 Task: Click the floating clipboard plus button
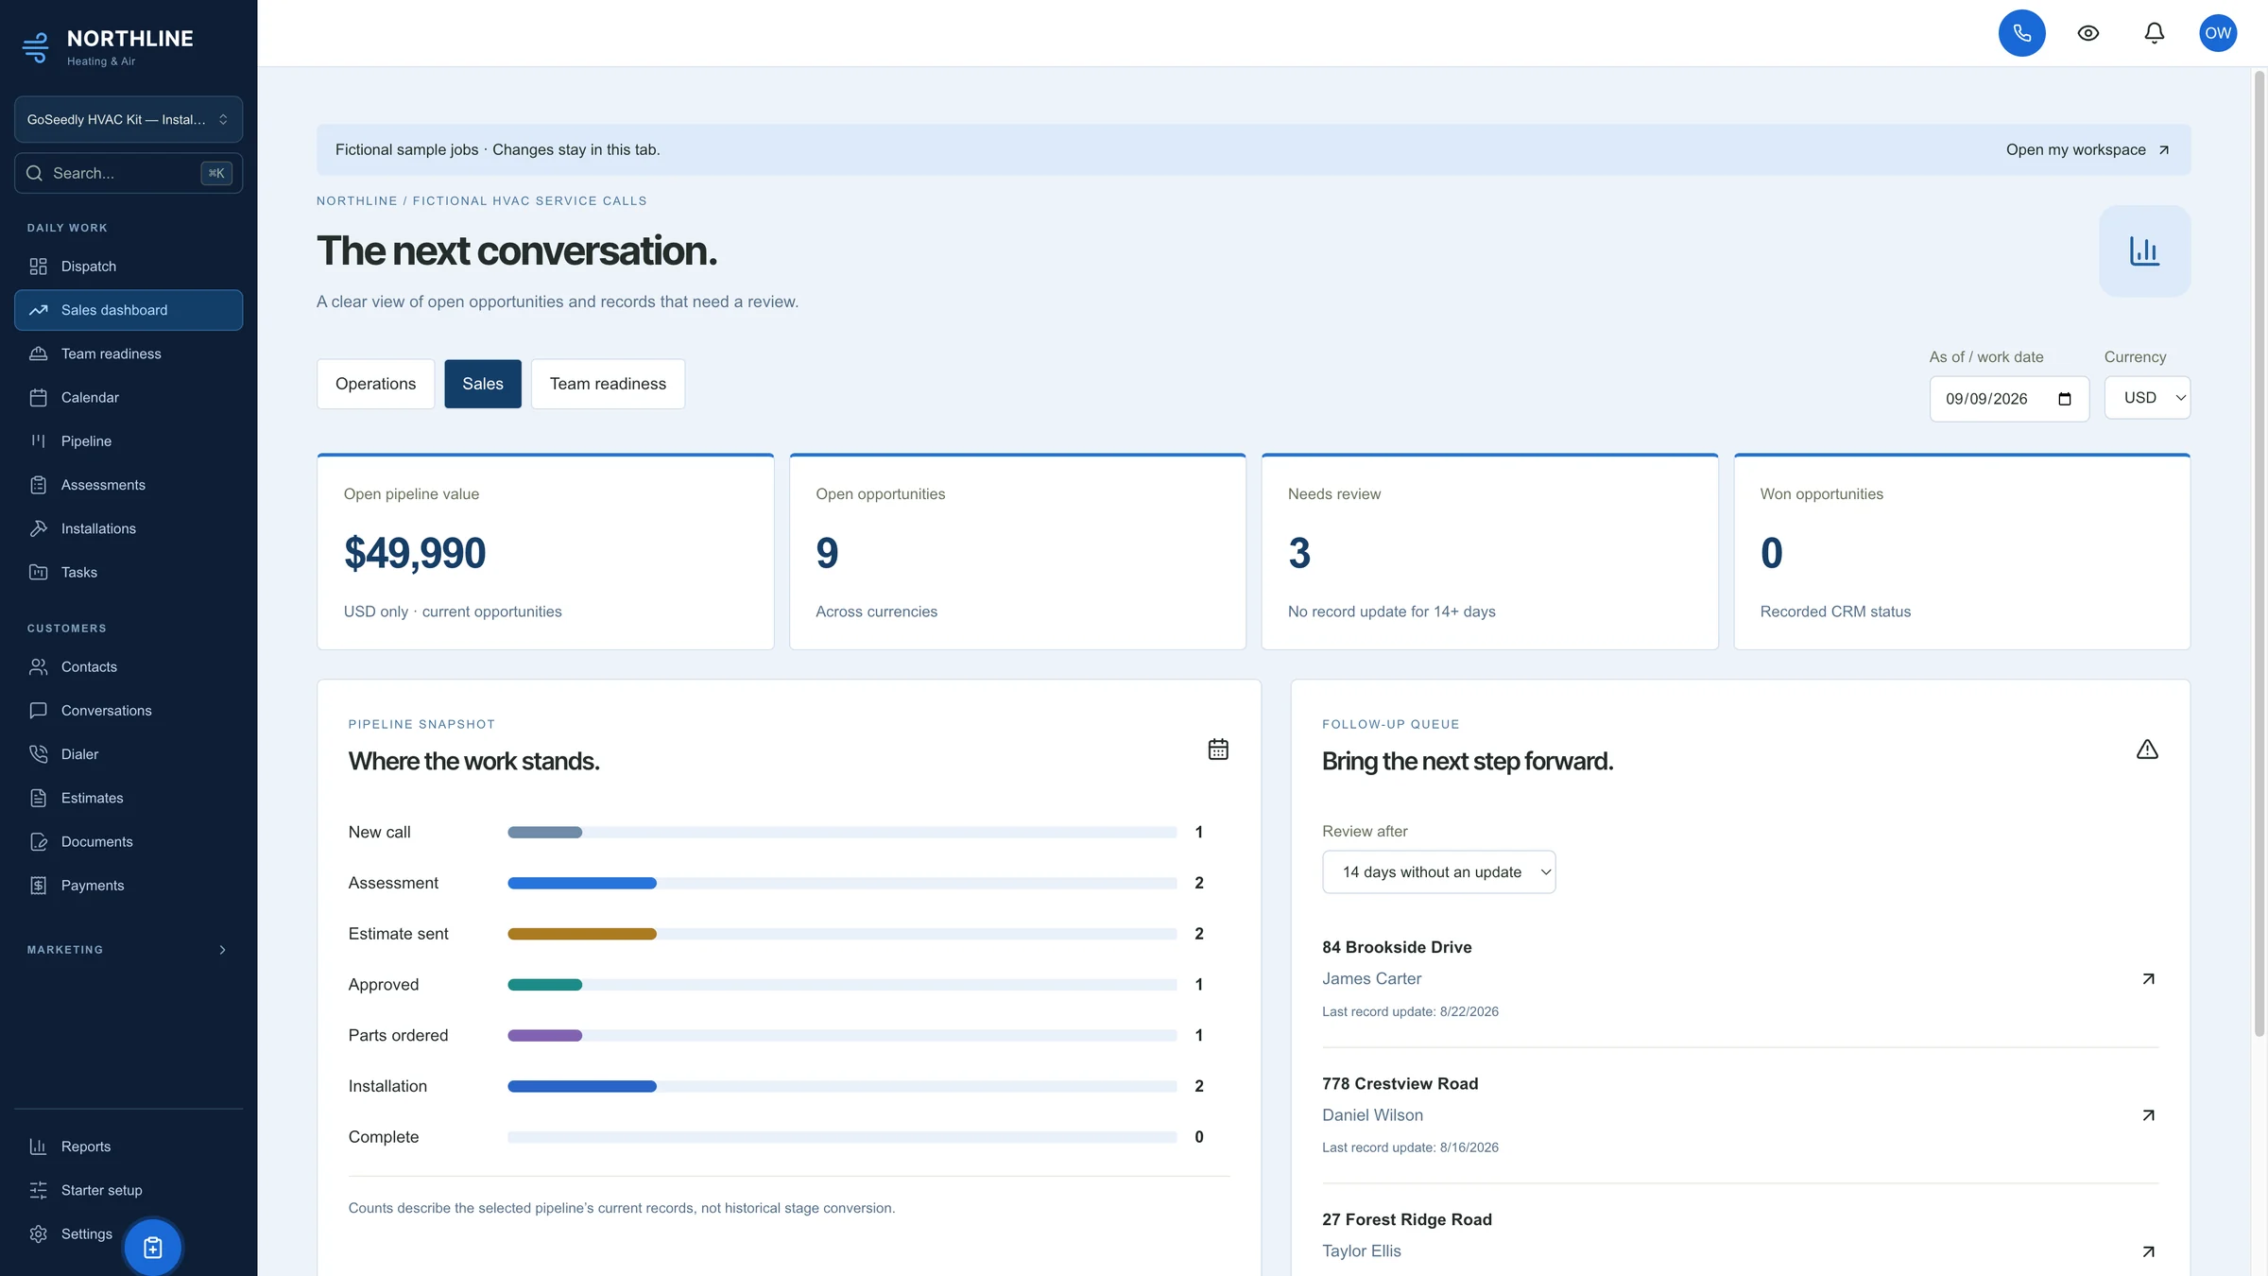152,1248
